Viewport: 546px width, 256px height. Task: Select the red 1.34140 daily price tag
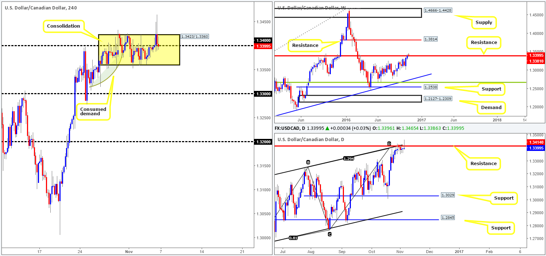point(536,143)
